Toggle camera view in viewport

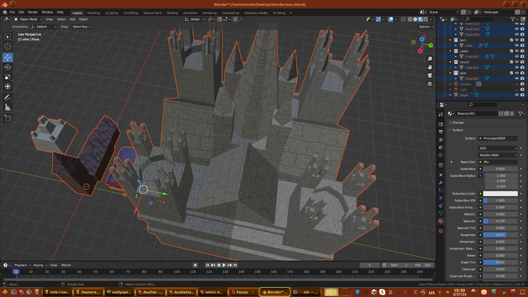point(430,75)
